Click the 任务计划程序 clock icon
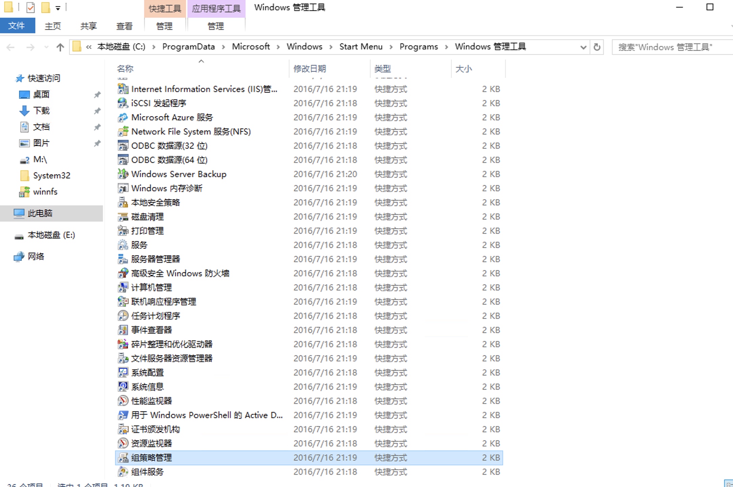 click(123, 316)
